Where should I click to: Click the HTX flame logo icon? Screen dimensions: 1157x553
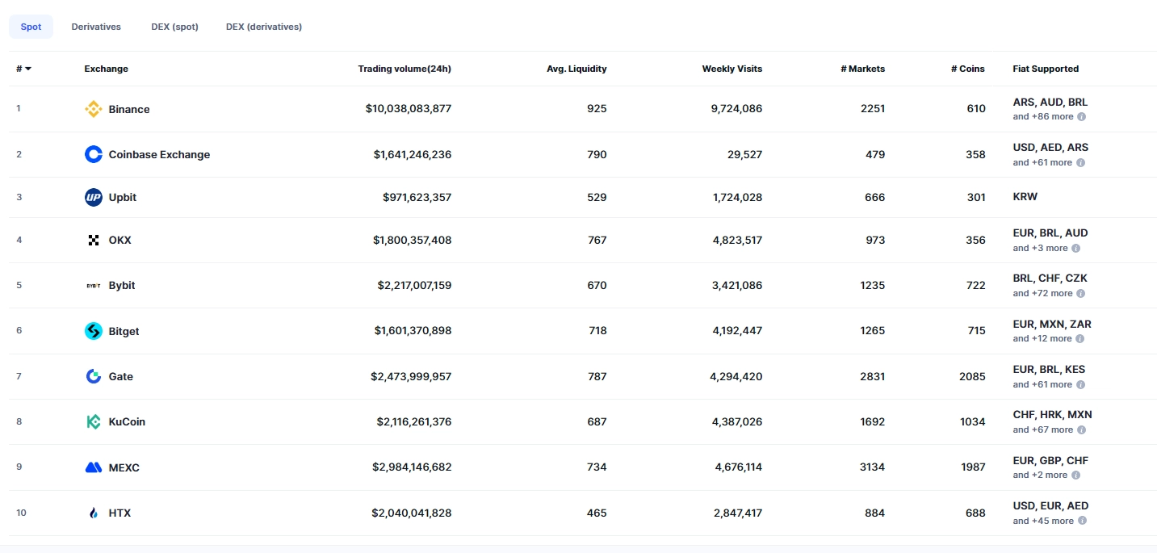coord(94,513)
